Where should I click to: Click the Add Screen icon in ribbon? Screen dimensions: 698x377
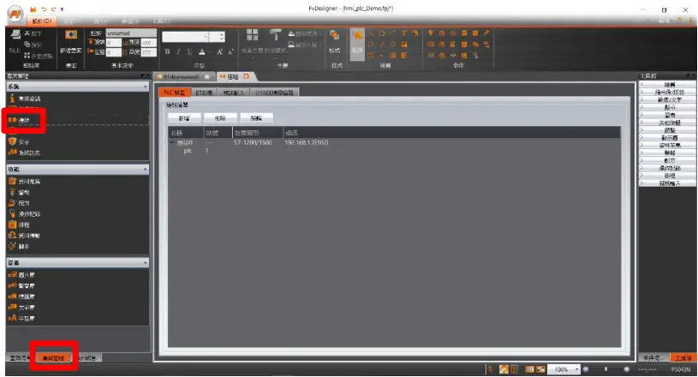[71, 35]
